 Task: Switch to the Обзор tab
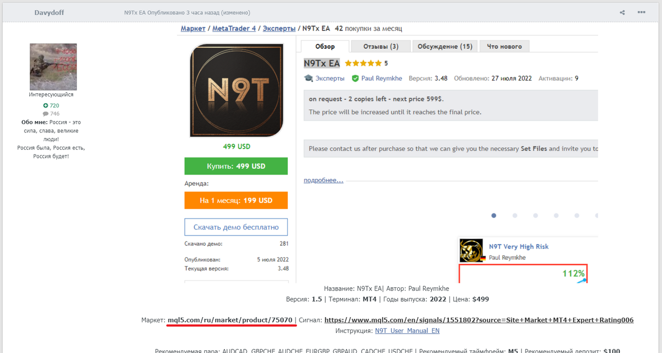[325, 46]
